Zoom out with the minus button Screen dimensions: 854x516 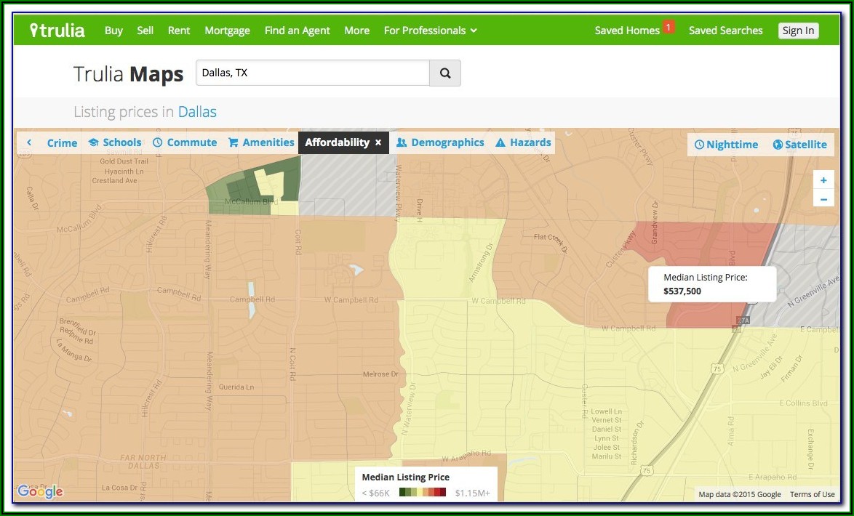tap(823, 199)
